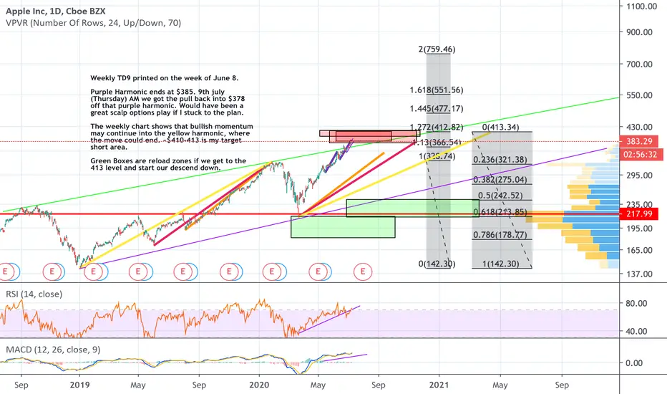Image resolution: width=667 pixels, height=394 pixels.
Task: Click the 2019 label on the time axis
Action: (x=79, y=385)
